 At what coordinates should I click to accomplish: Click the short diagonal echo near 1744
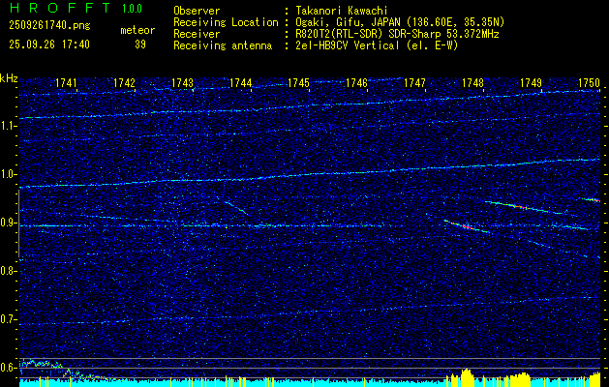point(236,207)
